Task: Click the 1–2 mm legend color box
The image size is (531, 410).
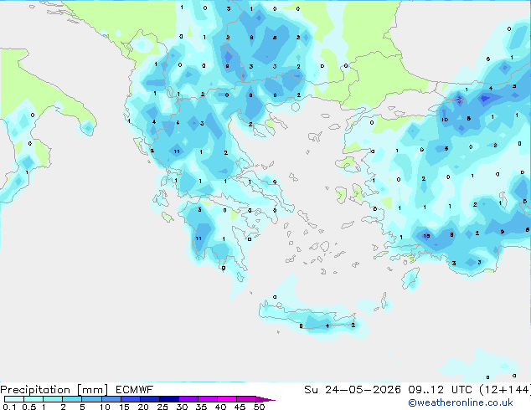Action: click(53, 399)
